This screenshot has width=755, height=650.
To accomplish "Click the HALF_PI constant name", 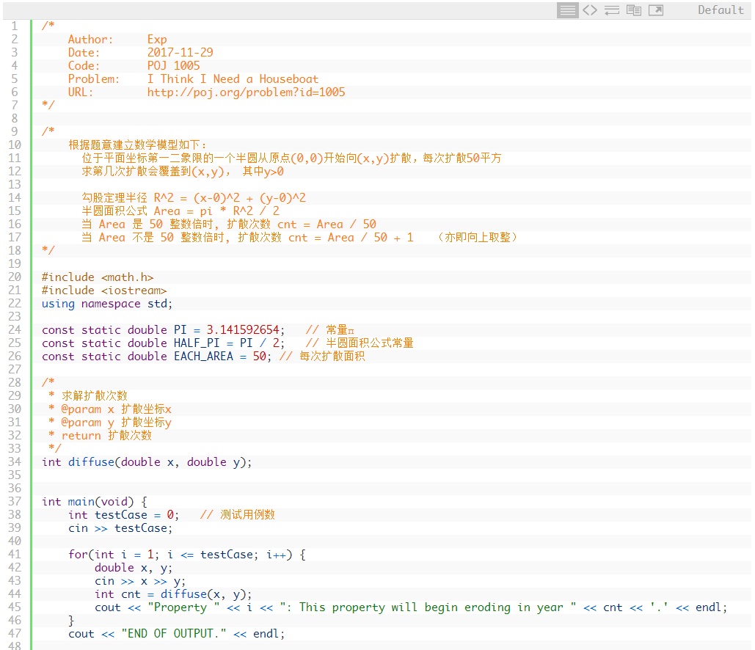I will [197, 343].
